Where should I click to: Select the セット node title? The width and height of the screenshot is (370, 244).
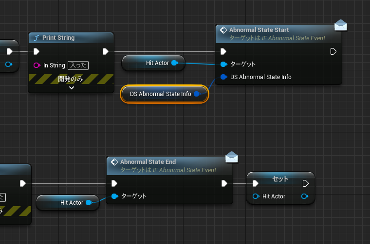[x=280, y=179]
